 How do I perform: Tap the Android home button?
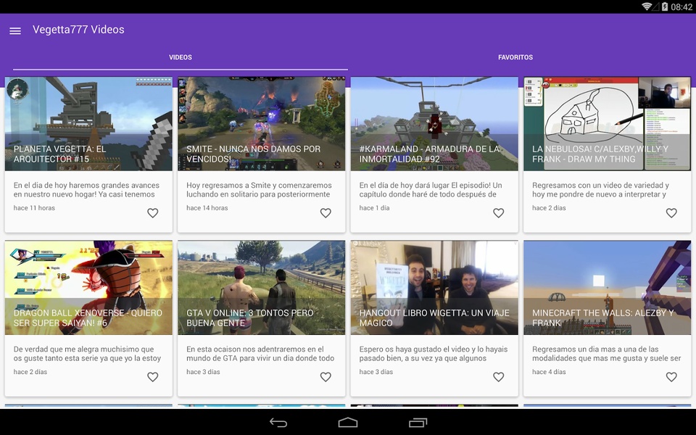[348, 423]
